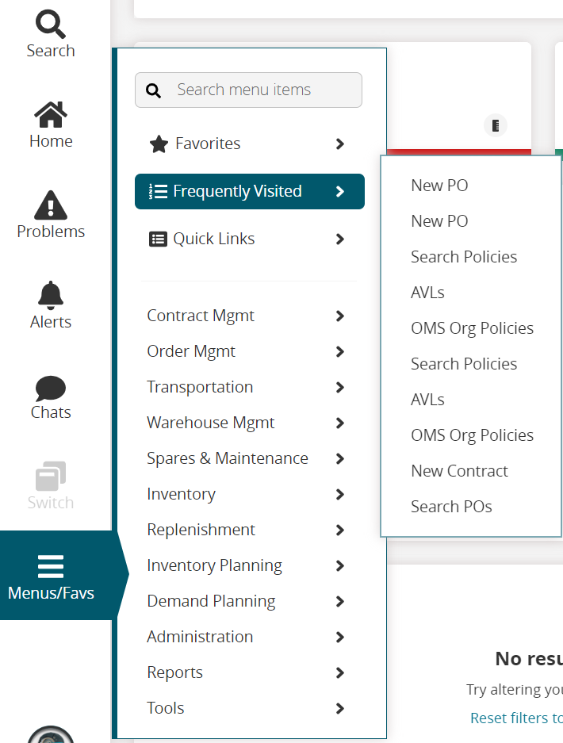Screen dimensions: 563x743
Task: Click the Menus/Favs hamburger icon
Action: [51, 566]
